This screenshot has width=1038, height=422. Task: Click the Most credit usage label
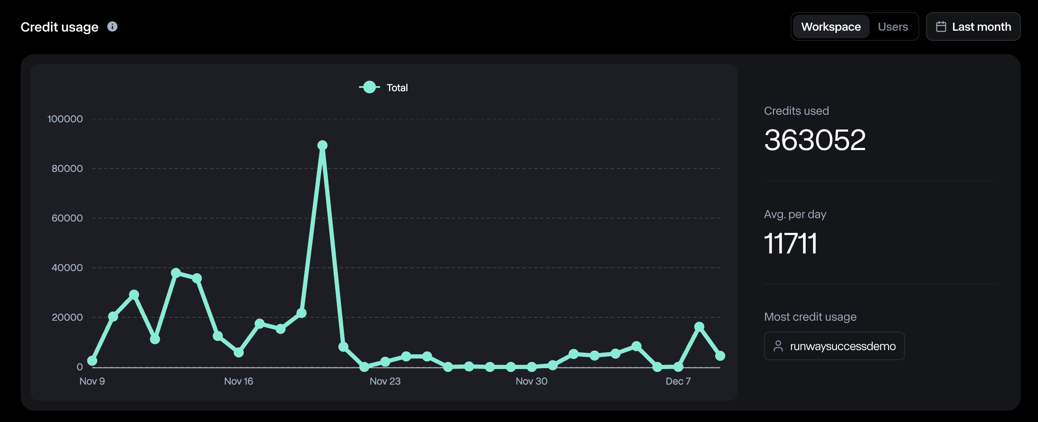810,317
